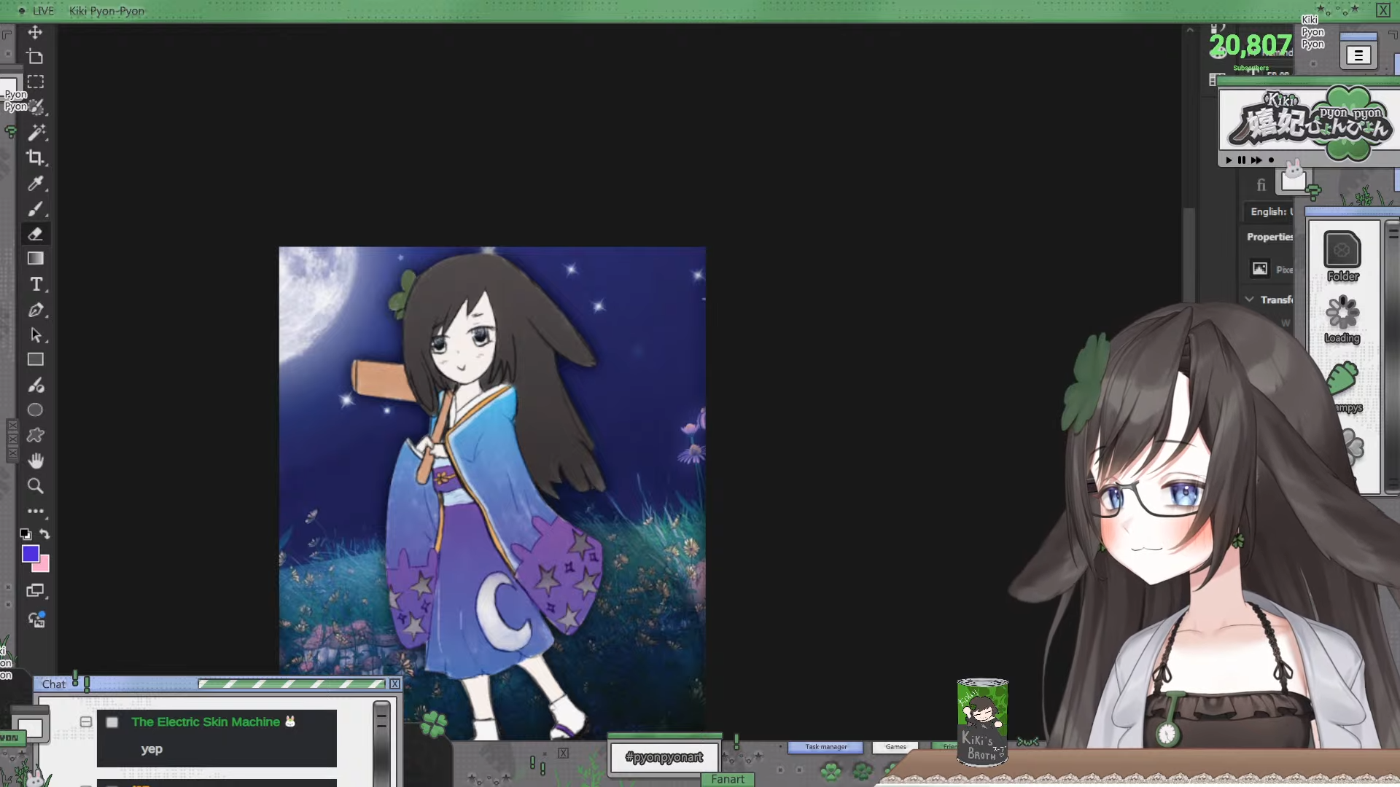Select the Zoom magnifier tool

coord(35,486)
